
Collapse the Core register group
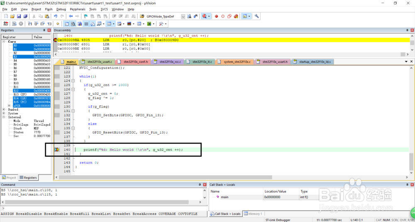[4, 41]
